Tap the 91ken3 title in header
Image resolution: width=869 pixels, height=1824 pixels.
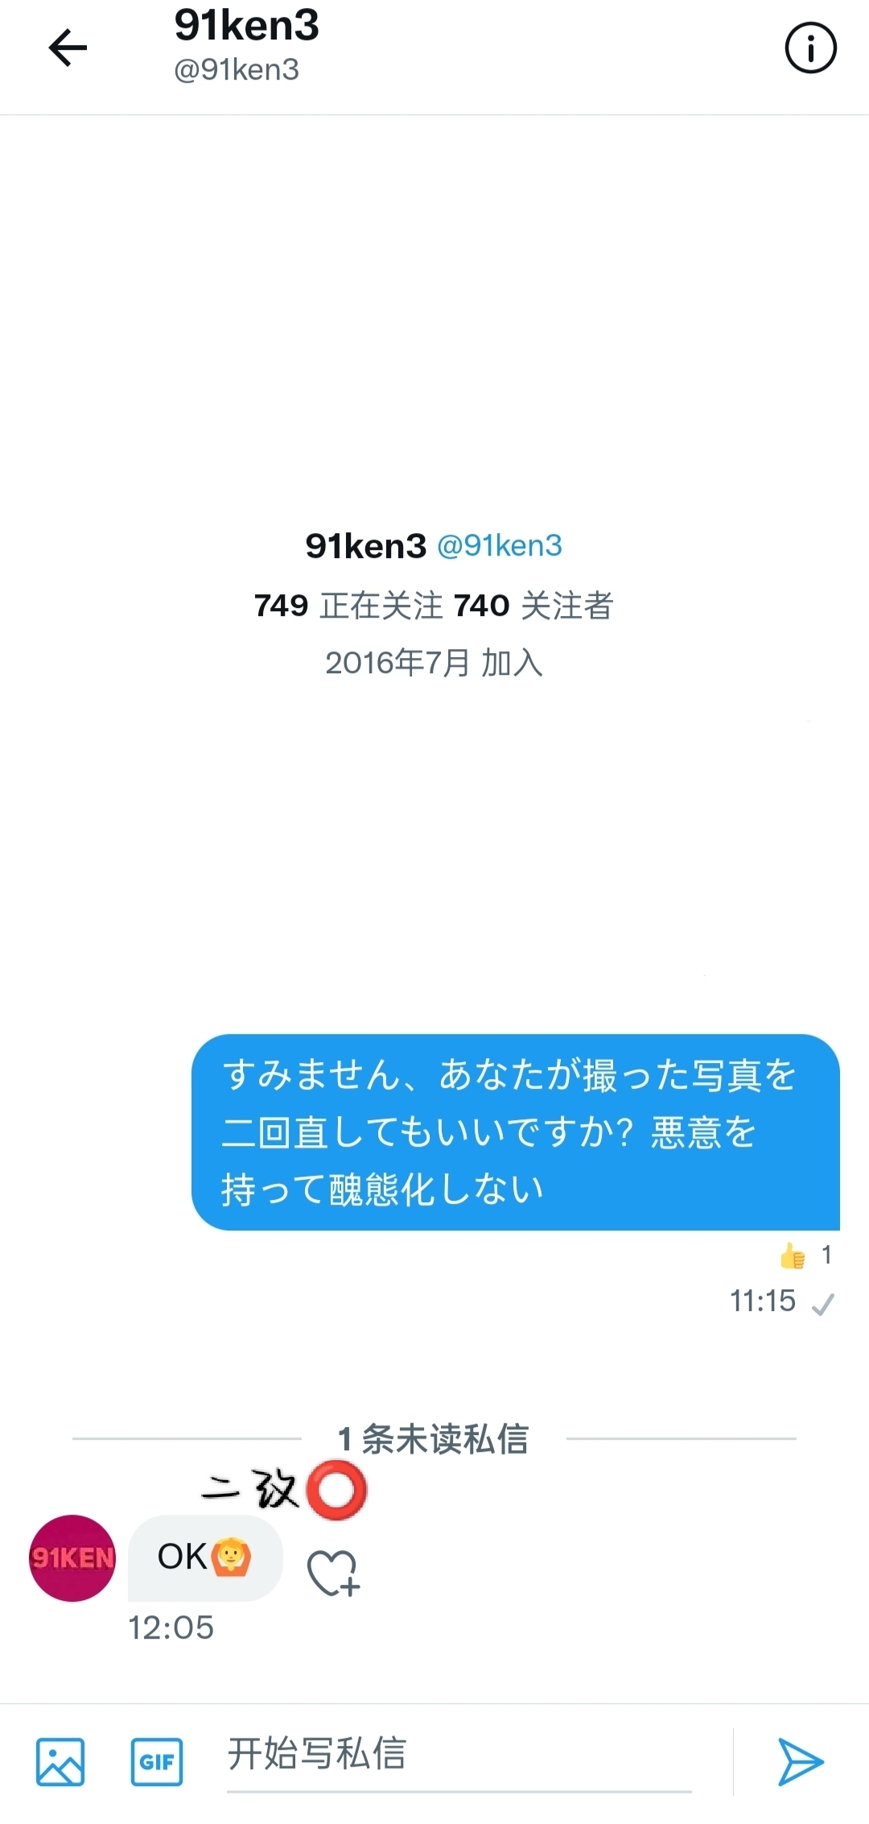[246, 26]
